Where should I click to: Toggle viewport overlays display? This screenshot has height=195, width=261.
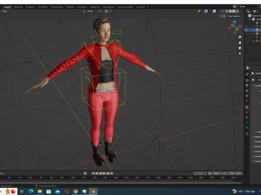[x=214, y=11]
